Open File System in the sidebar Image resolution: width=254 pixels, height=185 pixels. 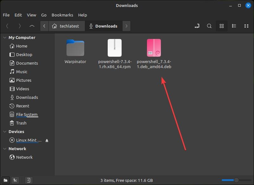click(27, 115)
